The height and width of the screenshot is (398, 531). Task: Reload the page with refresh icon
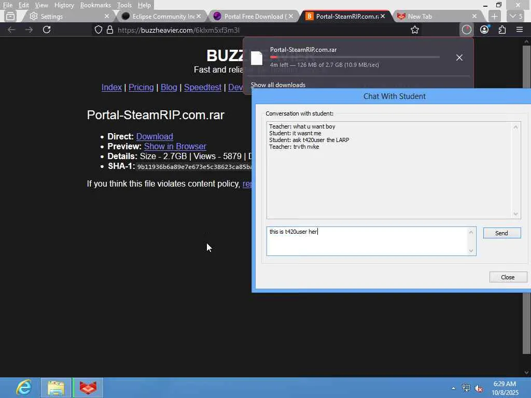(47, 30)
